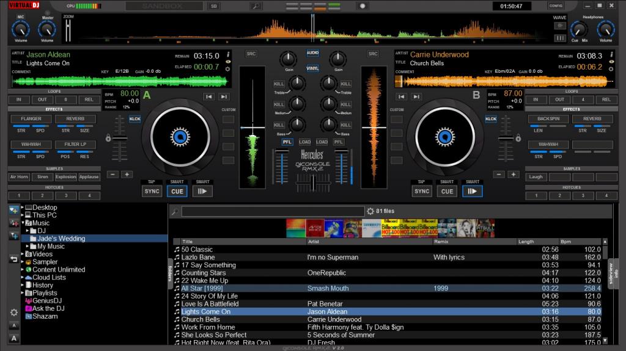Viewport: 626px width, 351px height.
Task: Click Deck A jog wheel
Action: tap(180, 137)
